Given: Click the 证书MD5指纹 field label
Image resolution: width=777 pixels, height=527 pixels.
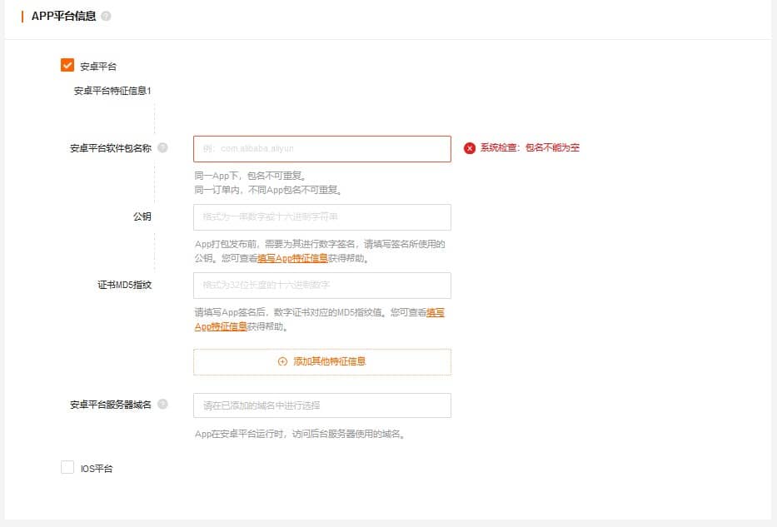Looking at the screenshot, I should click(124, 285).
